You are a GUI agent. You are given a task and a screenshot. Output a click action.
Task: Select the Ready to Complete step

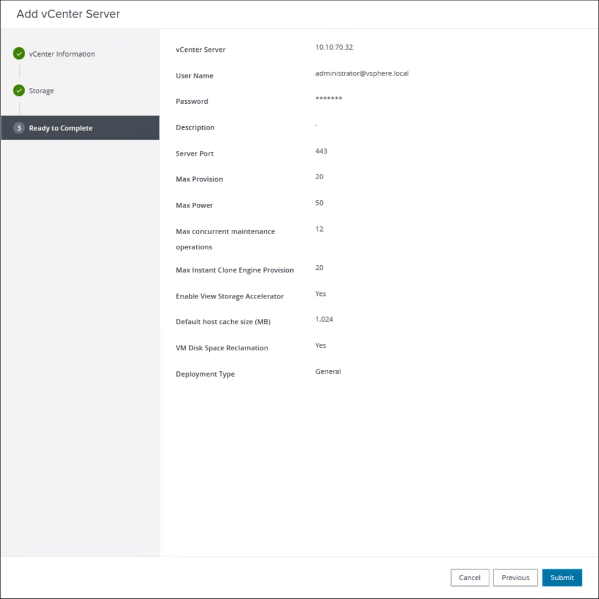(x=61, y=128)
